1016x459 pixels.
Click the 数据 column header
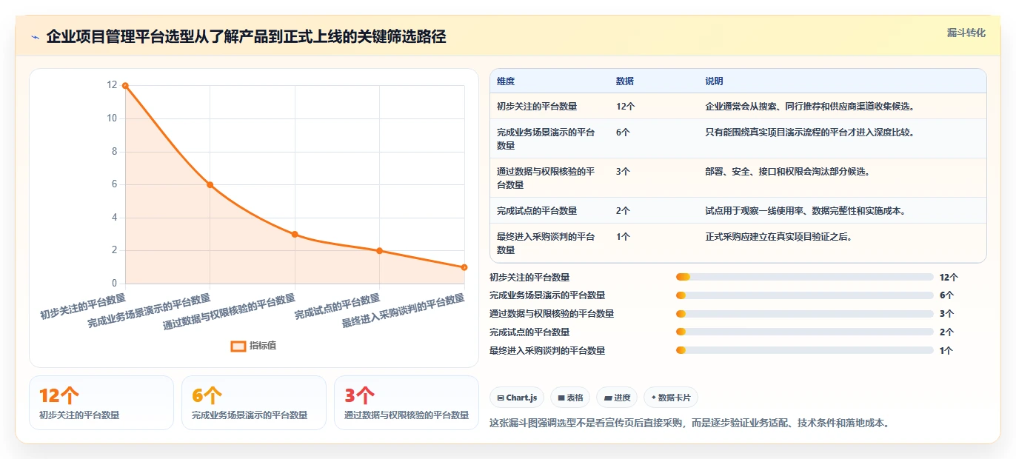tap(625, 81)
